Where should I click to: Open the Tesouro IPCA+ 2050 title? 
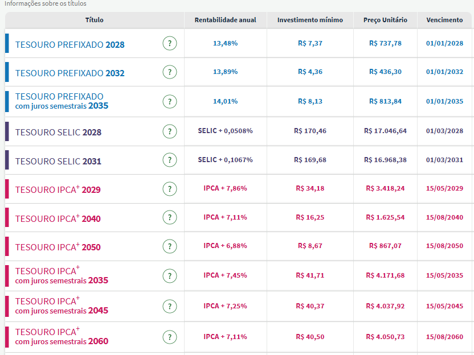coord(58,247)
